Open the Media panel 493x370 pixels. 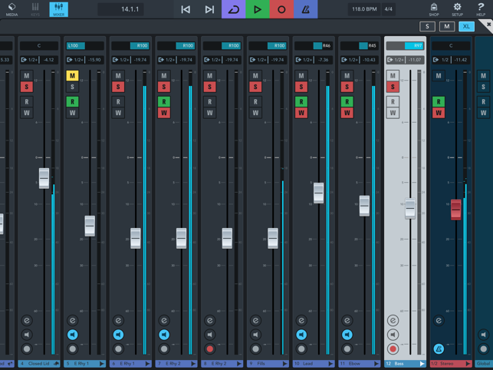pos(12,9)
